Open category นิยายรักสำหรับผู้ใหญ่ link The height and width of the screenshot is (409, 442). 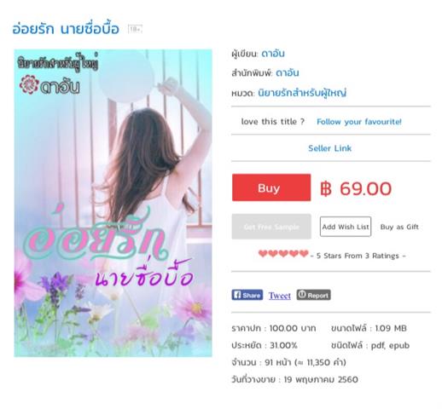click(302, 93)
